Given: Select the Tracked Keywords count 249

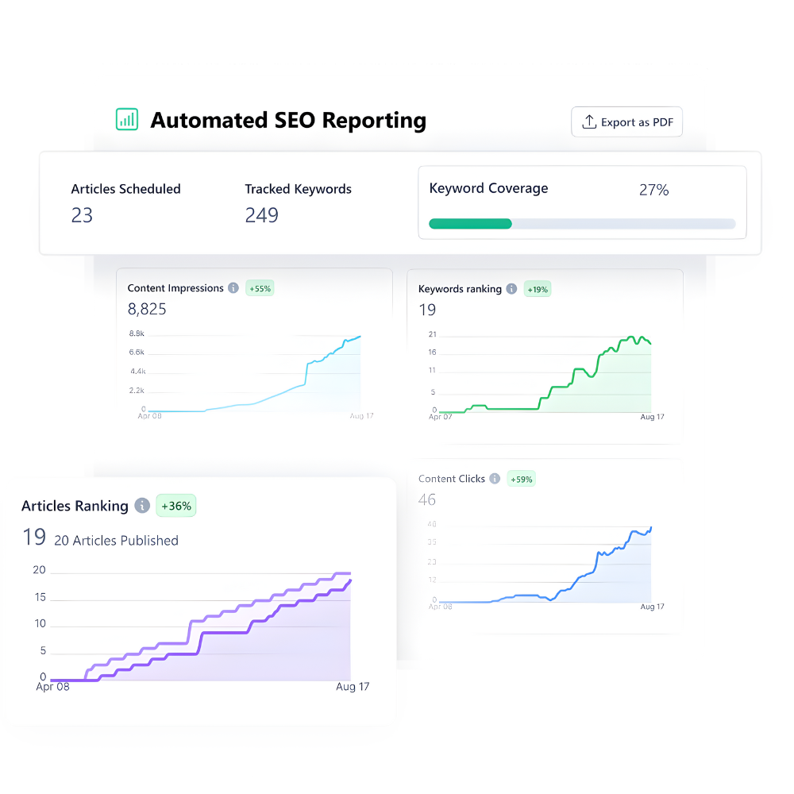Looking at the screenshot, I should point(261,215).
